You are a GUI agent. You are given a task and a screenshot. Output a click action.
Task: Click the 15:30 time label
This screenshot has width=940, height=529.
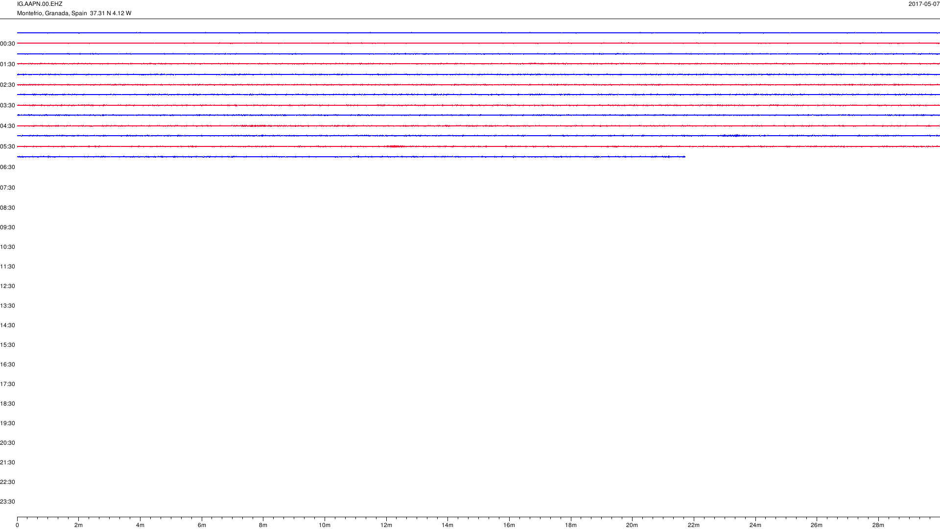coord(7,345)
